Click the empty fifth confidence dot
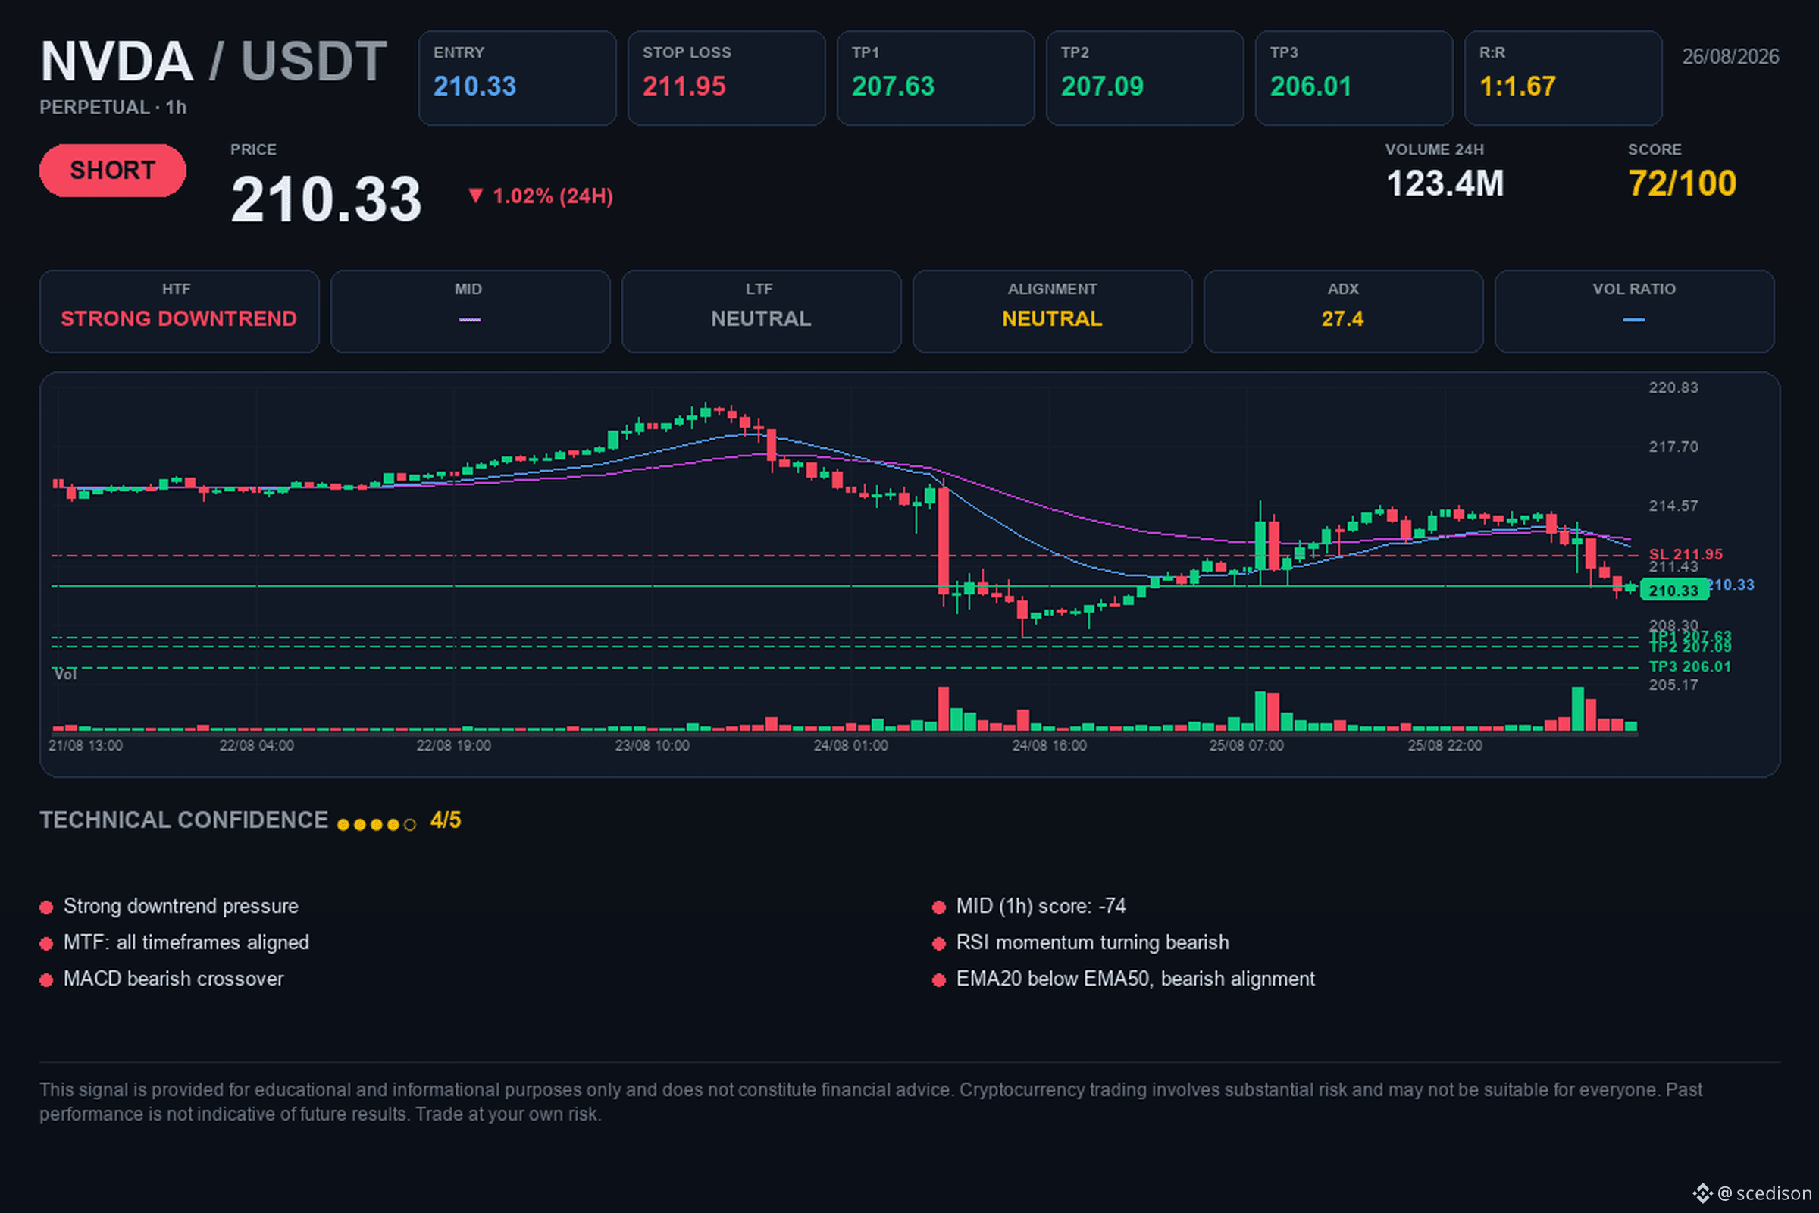The image size is (1819, 1213). tap(410, 825)
